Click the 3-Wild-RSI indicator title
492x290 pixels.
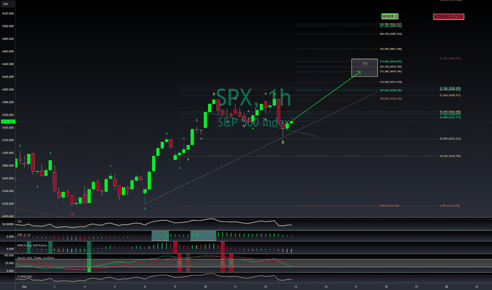tap(24, 276)
